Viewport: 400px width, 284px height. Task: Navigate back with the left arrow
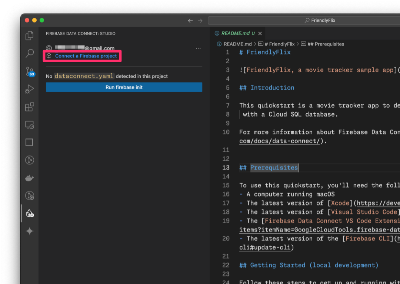coord(190,21)
